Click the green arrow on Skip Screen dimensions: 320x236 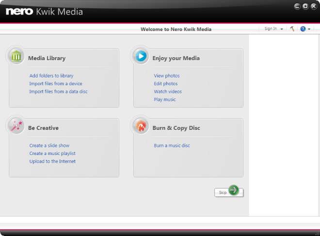click(x=234, y=190)
